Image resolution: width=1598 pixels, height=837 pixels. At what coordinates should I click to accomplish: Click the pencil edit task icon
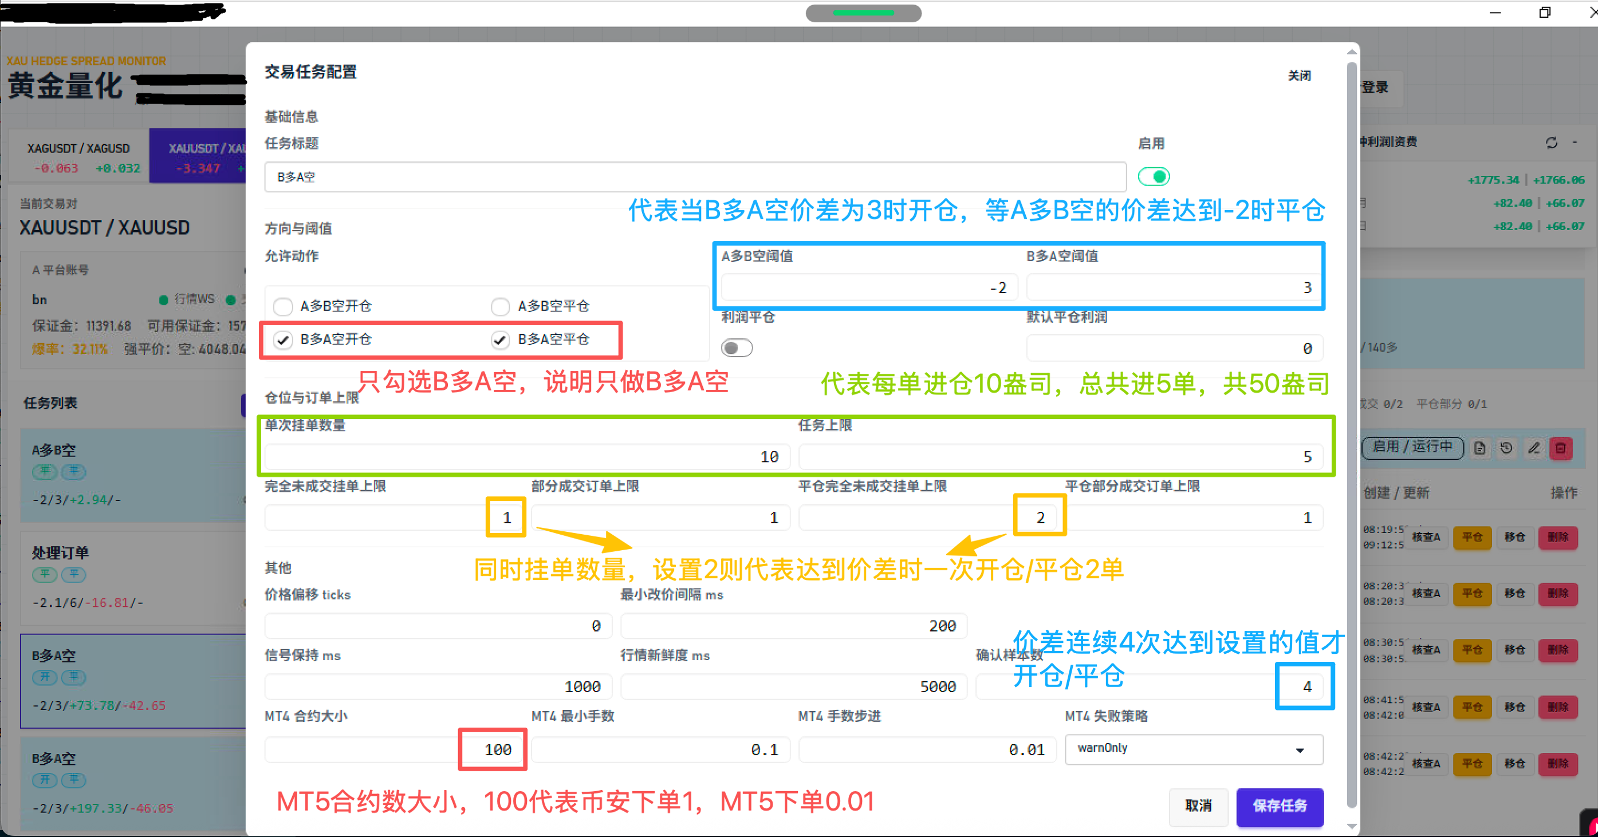[1534, 448]
